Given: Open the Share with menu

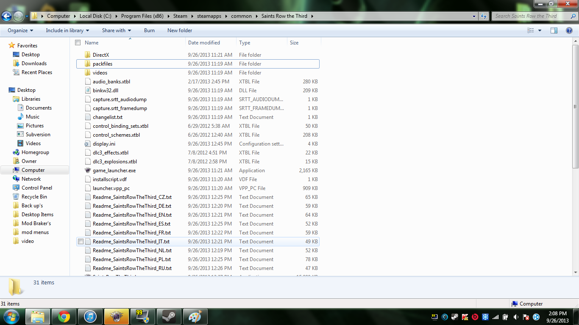Looking at the screenshot, I should pos(117,30).
